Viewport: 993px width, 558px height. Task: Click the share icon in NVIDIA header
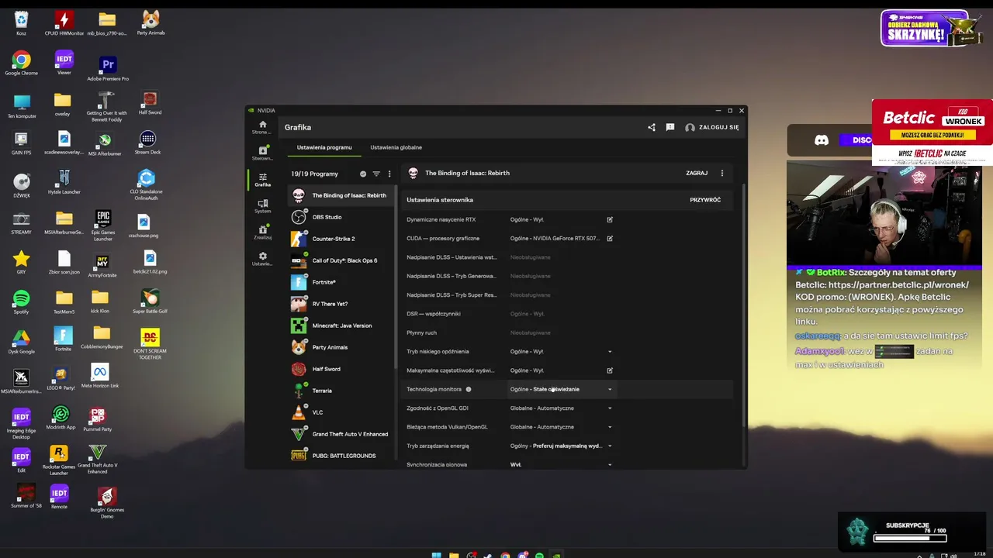point(652,127)
